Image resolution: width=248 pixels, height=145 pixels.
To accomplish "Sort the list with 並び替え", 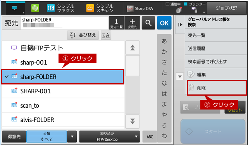I will pos(83,35).
